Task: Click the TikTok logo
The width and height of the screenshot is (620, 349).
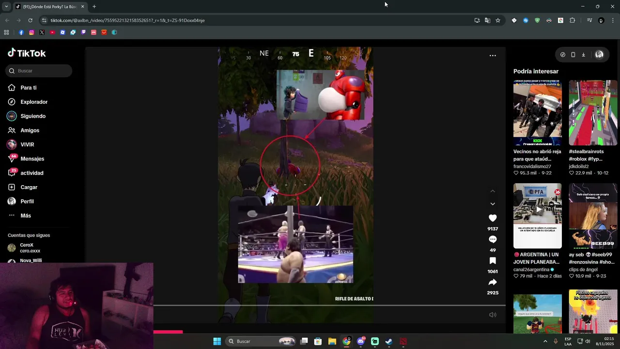Action: [x=27, y=53]
